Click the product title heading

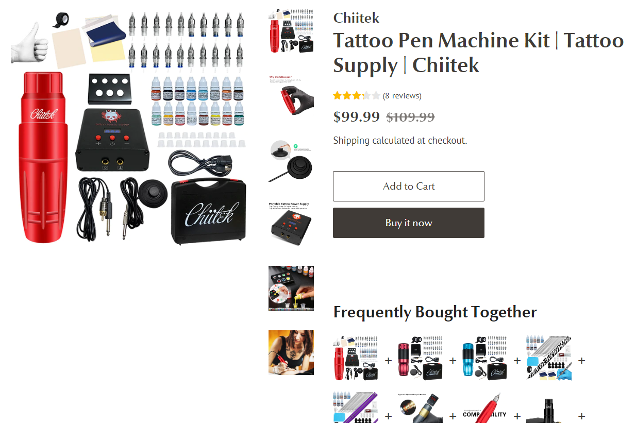pyautogui.click(x=478, y=53)
